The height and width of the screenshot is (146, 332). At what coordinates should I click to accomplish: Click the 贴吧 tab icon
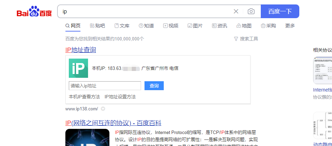92,26
